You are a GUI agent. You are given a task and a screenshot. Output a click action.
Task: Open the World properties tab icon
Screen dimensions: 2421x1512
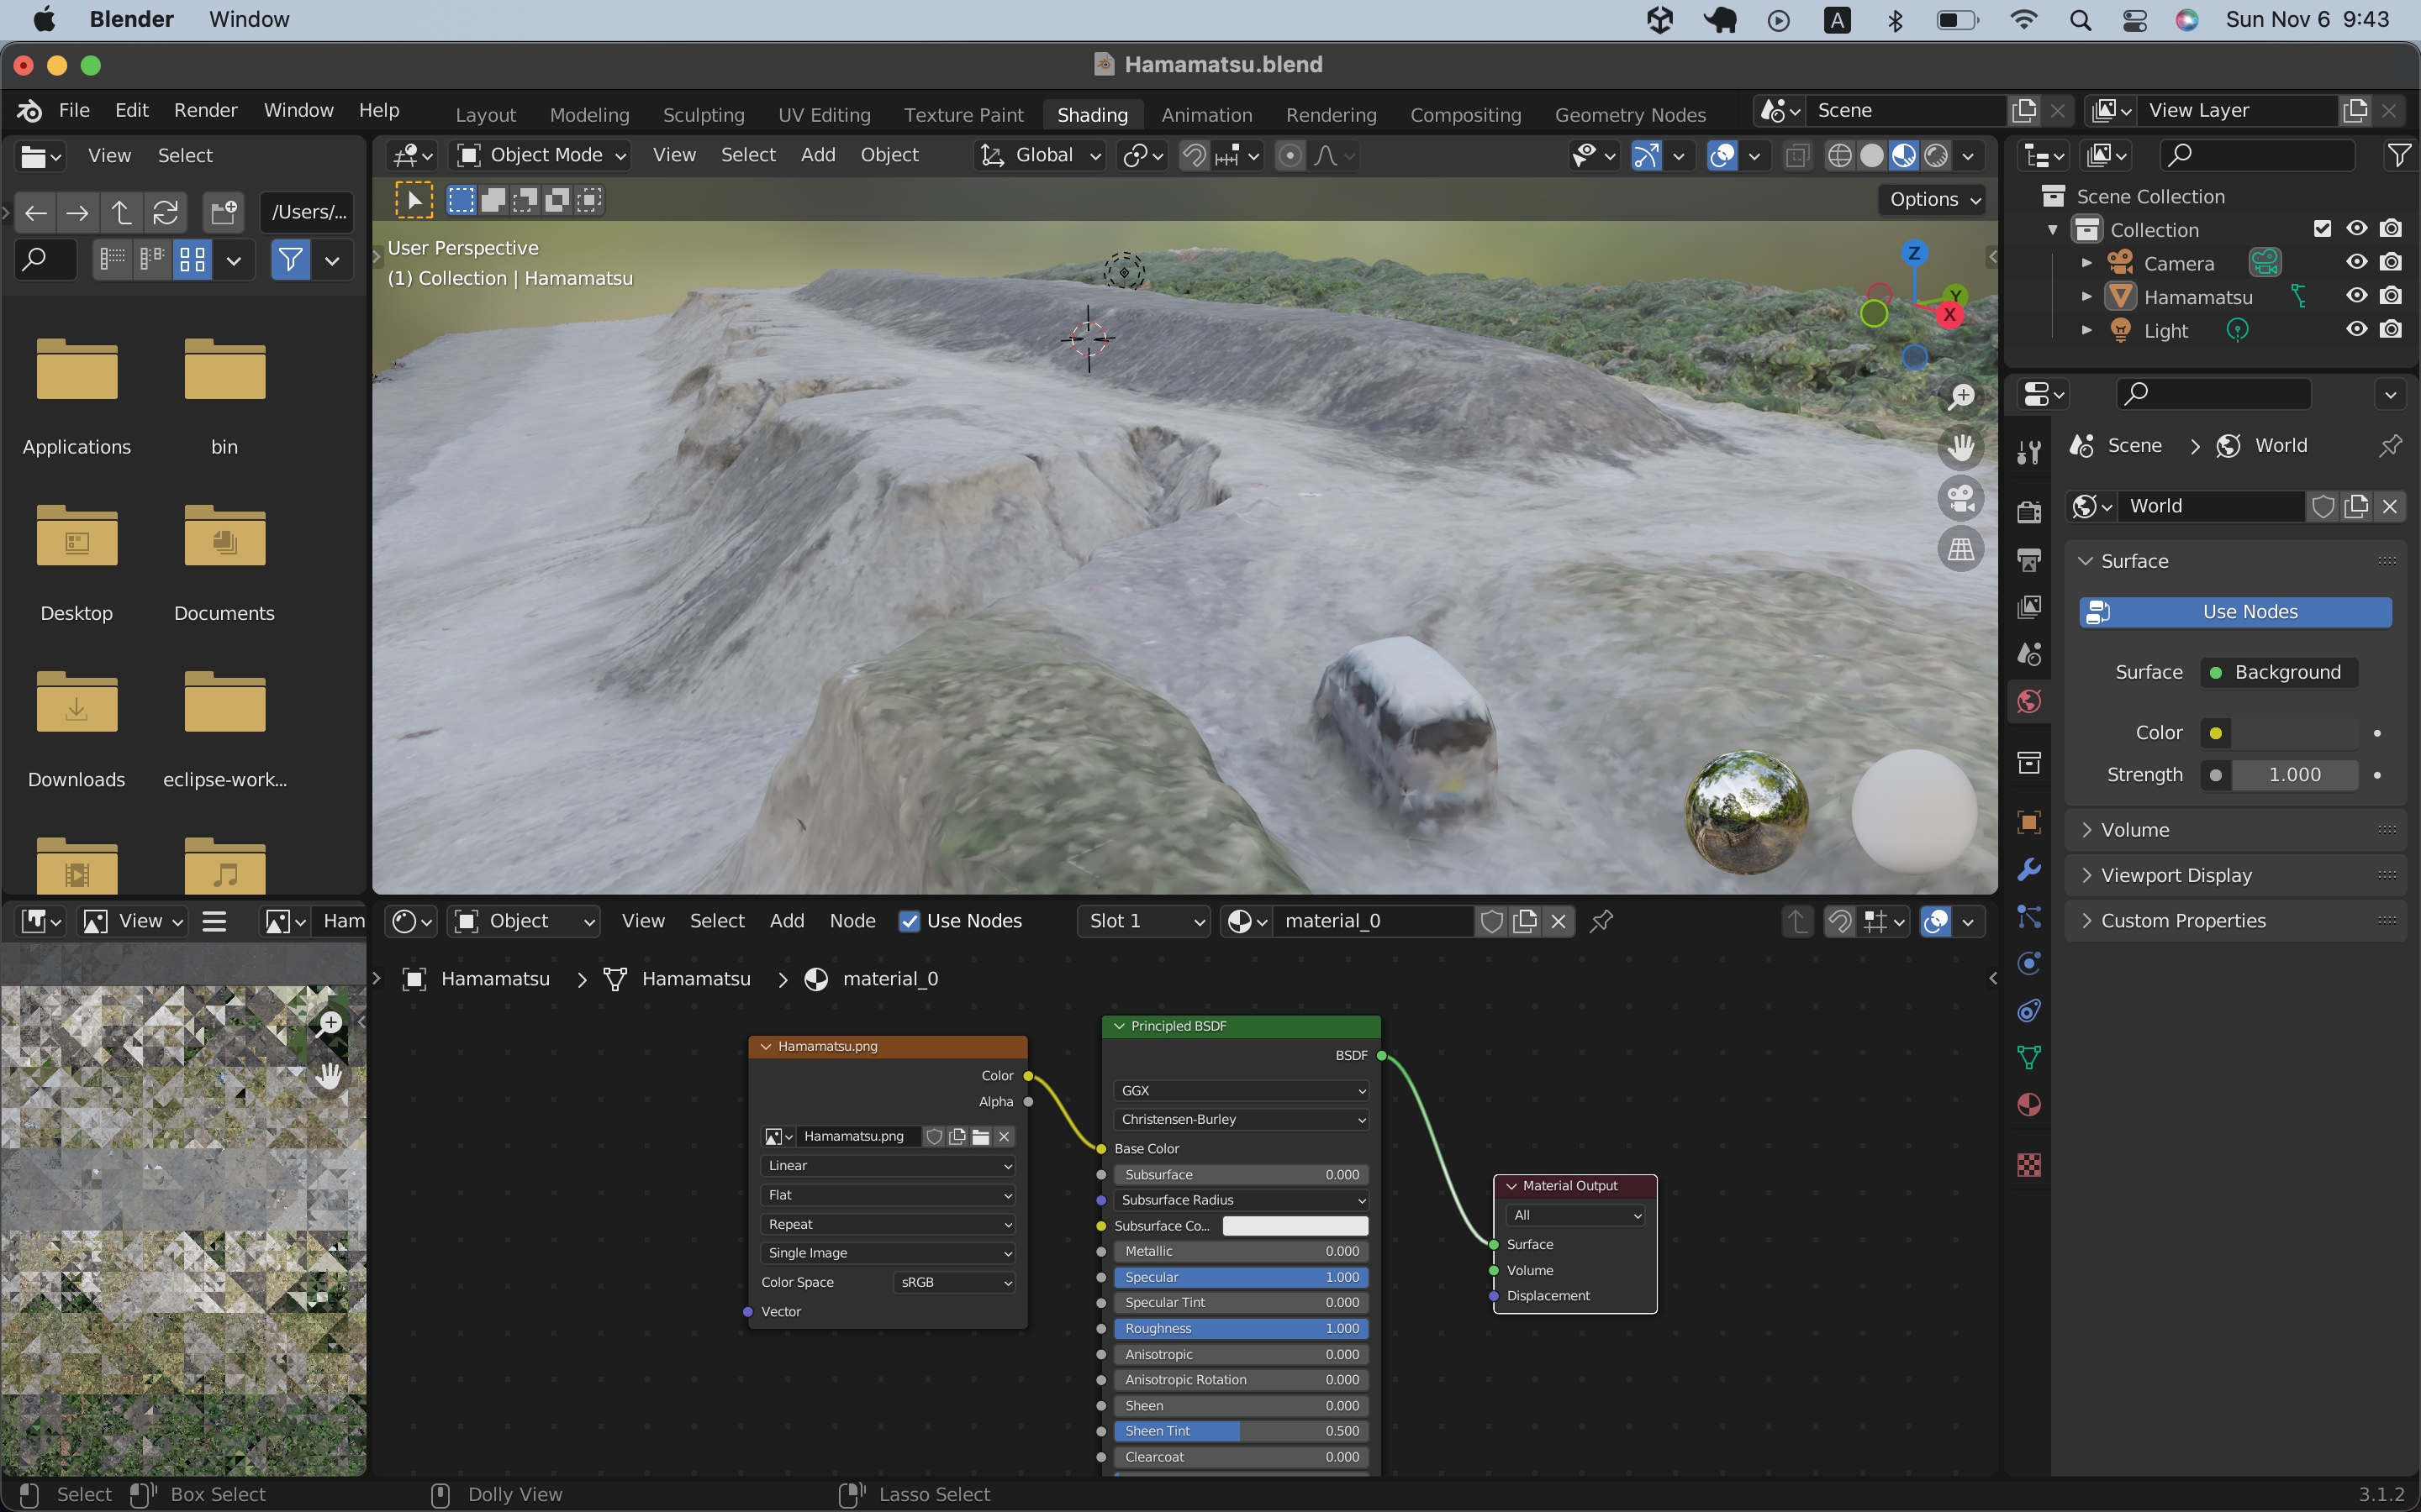coord(2028,702)
